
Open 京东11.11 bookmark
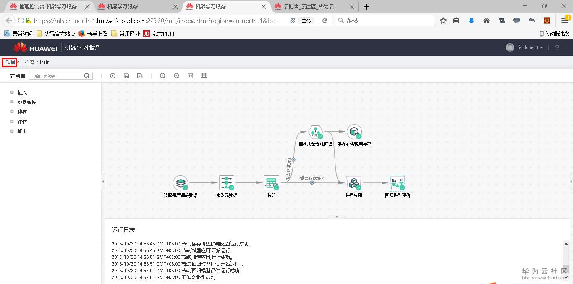click(x=159, y=34)
